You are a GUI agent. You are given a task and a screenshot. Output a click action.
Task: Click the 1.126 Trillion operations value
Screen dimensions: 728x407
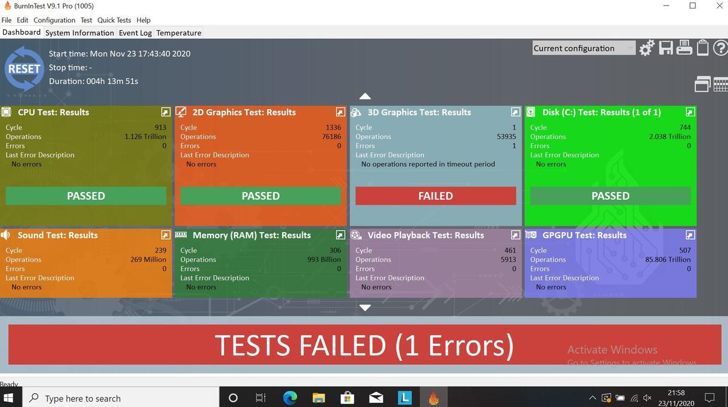tap(145, 137)
